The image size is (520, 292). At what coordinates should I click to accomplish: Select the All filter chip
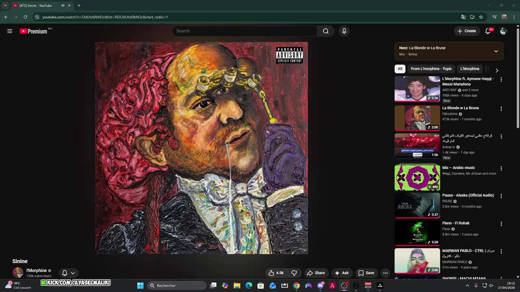pyautogui.click(x=400, y=69)
